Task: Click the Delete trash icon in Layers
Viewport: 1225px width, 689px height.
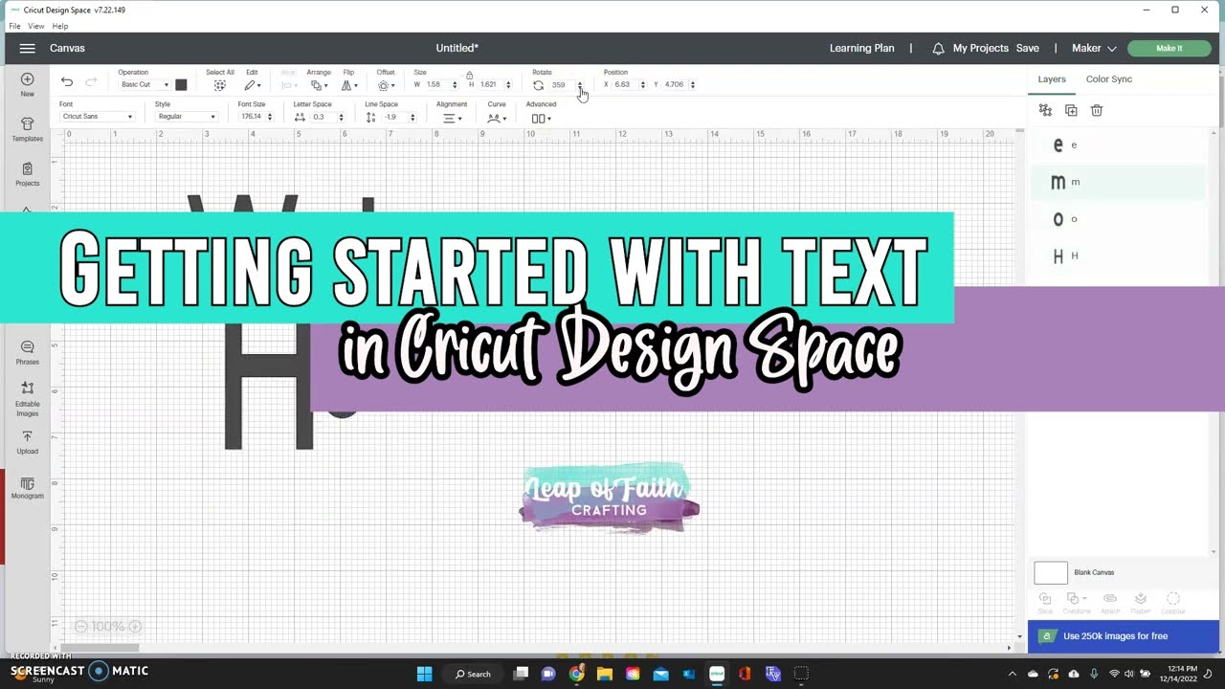Action: coord(1097,110)
